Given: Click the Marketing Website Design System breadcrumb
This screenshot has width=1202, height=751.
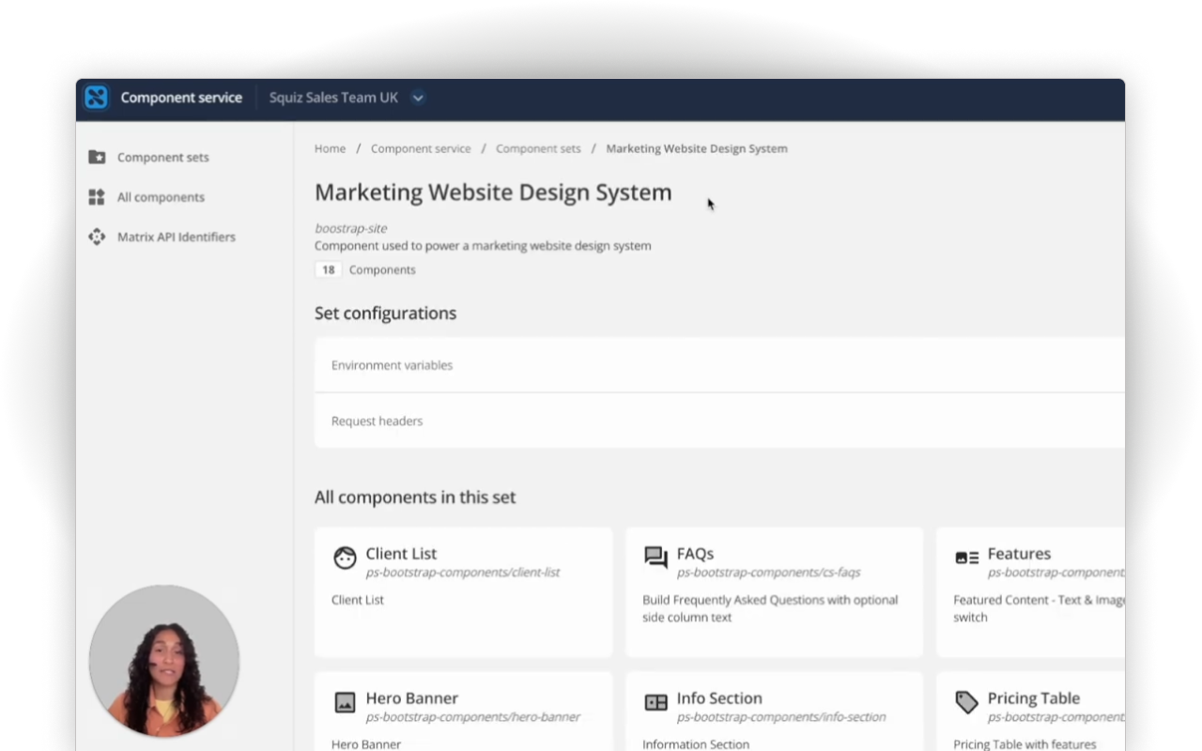Looking at the screenshot, I should coord(697,148).
